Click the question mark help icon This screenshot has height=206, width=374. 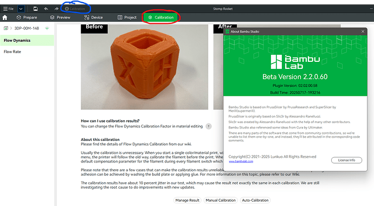[209, 126]
